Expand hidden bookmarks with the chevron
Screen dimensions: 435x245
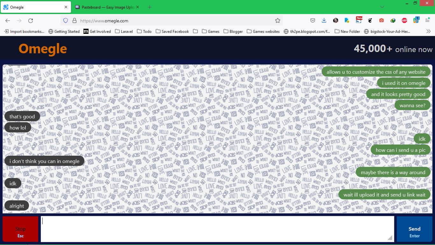pyautogui.click(x=428, y=31)
